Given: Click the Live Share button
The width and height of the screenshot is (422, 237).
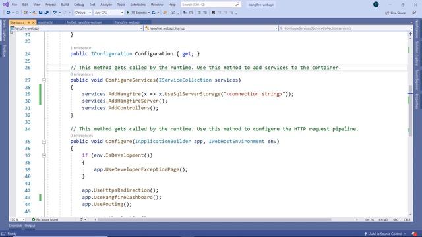Looking at the screenshot, I should (x=395, y=13).
